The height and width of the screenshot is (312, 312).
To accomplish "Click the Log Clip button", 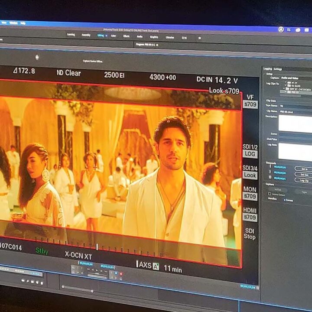I will click(x=303, y=180).
